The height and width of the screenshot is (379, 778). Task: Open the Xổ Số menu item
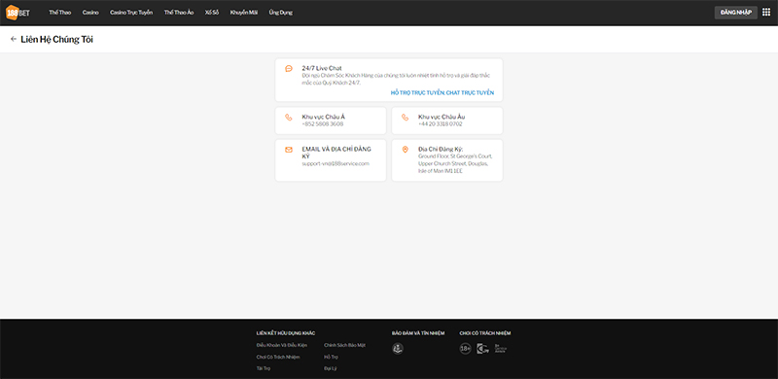point(212,13)
